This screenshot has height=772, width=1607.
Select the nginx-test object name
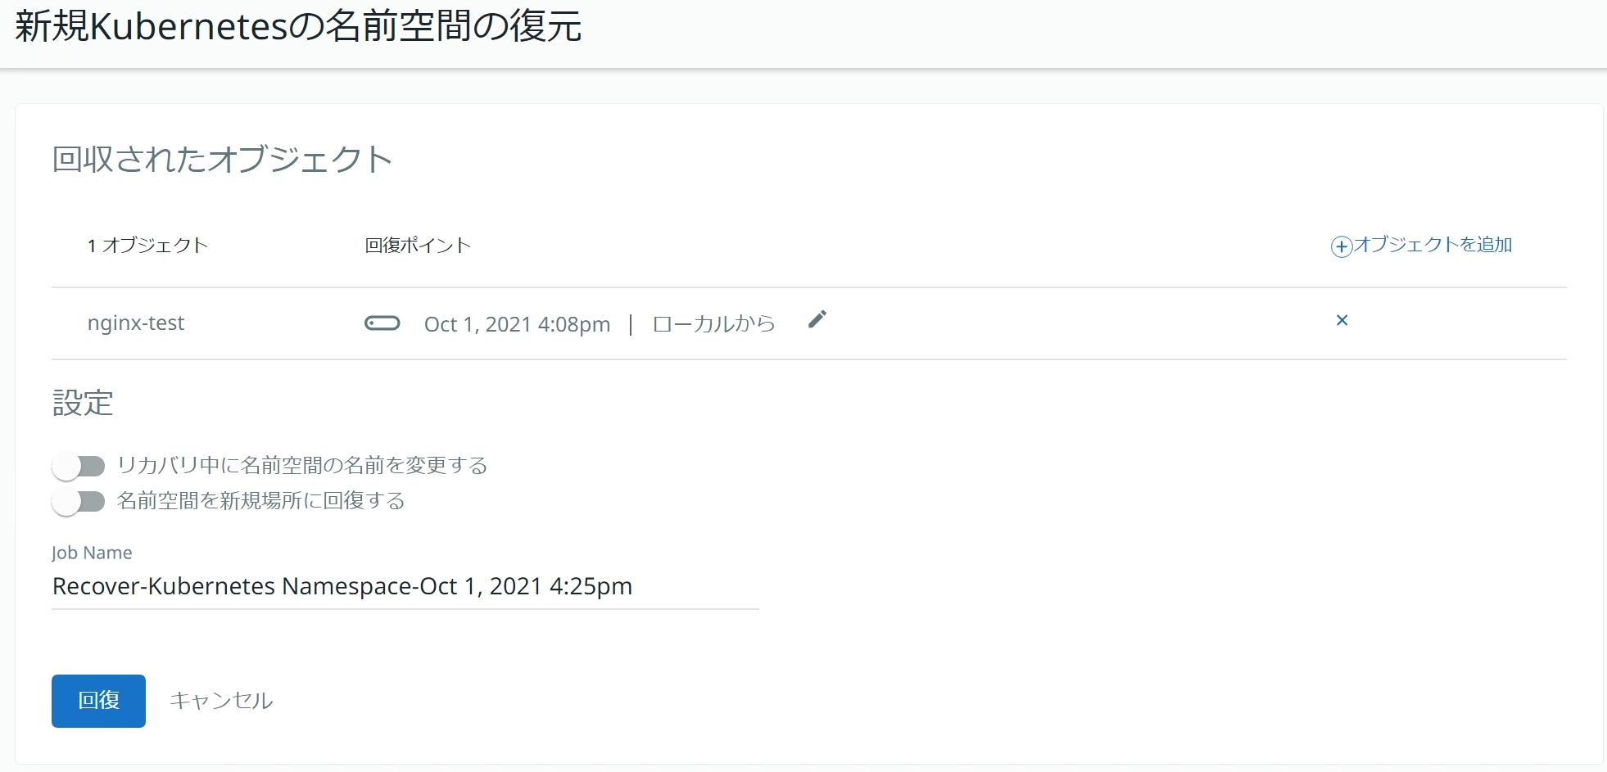pos(136,323)
